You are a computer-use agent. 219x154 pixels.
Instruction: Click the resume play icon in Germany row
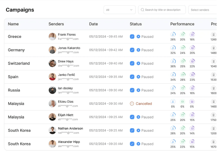coord(138,50)
